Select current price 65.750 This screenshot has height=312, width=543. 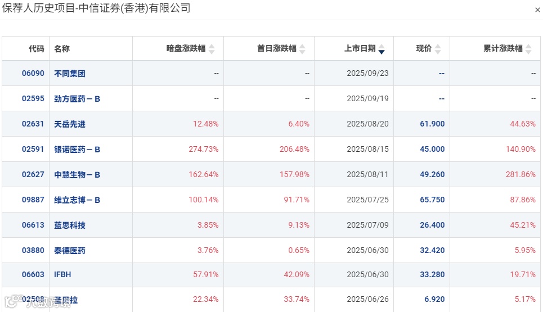tap(432, 200)
